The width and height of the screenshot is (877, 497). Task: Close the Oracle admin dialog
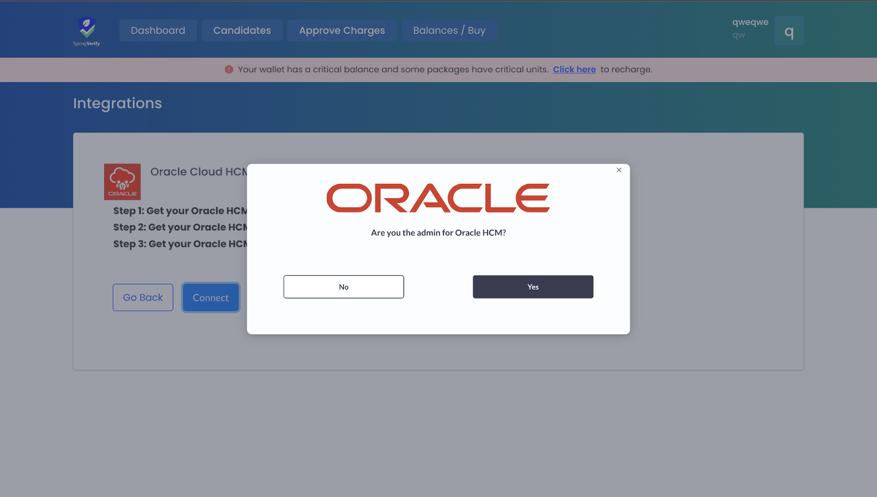[x=619, y=170]
